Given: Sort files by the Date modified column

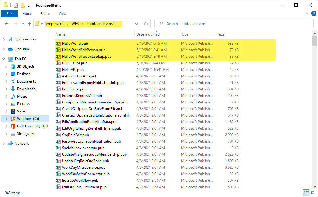Looking at the screenshot, I should [148, 34].
